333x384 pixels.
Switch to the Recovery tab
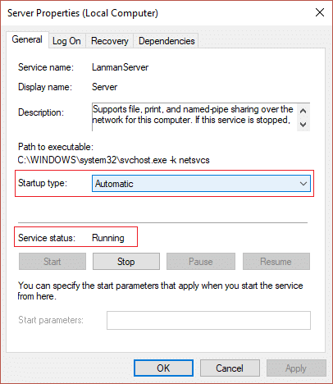pyautogui.click(x=109, y=41)
